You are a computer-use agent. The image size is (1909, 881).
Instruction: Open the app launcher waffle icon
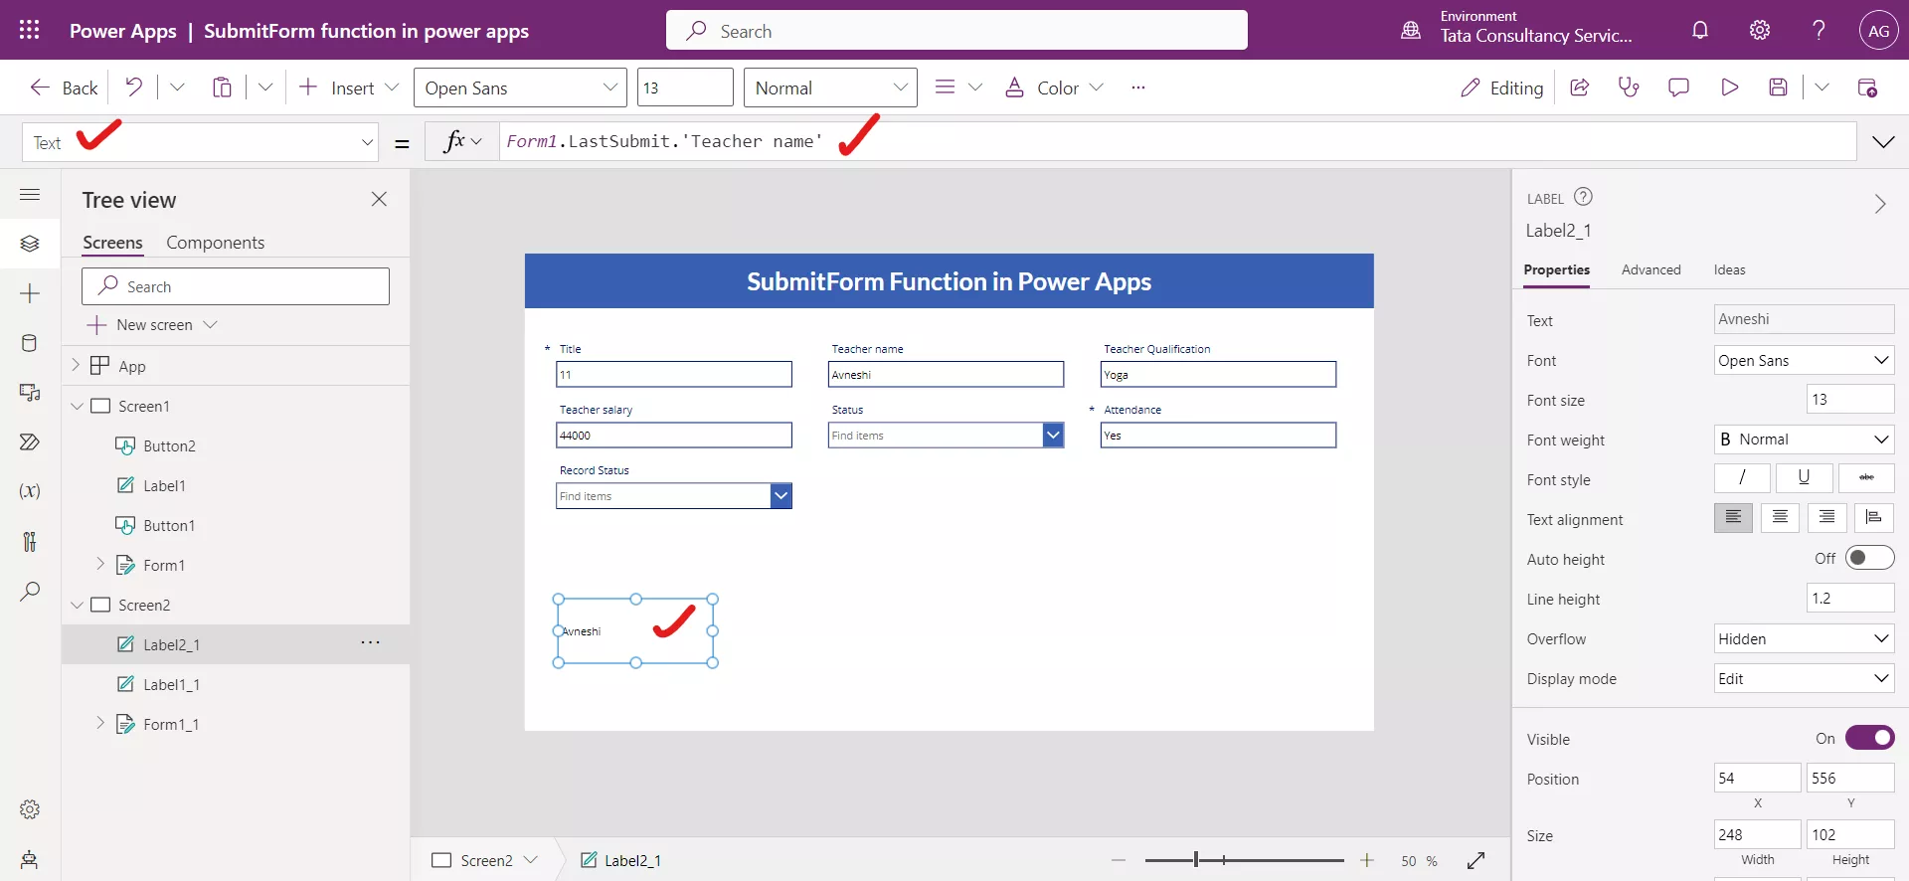[x=30, y=30]
